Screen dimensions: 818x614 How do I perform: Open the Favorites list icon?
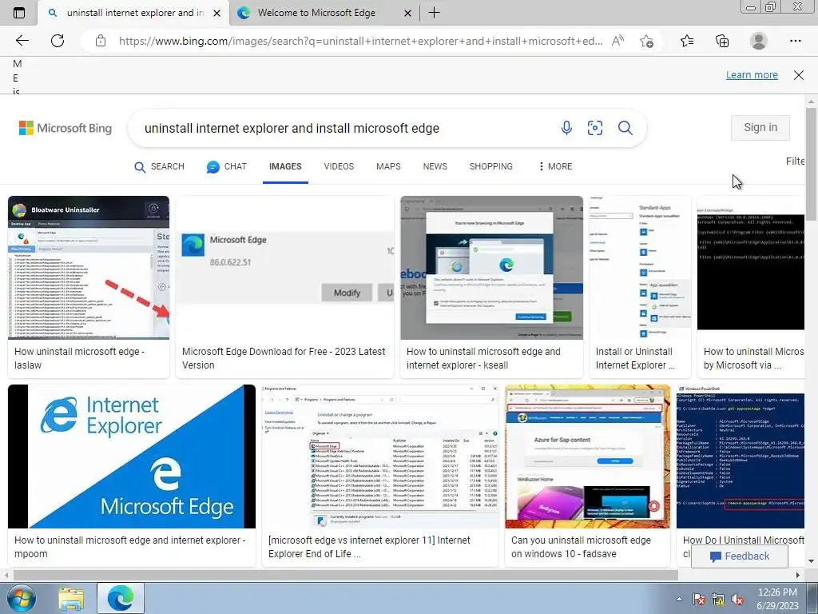click(x=687, y=41)
